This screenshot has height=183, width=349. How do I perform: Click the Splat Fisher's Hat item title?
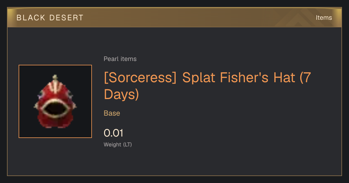tap(208, 86)
